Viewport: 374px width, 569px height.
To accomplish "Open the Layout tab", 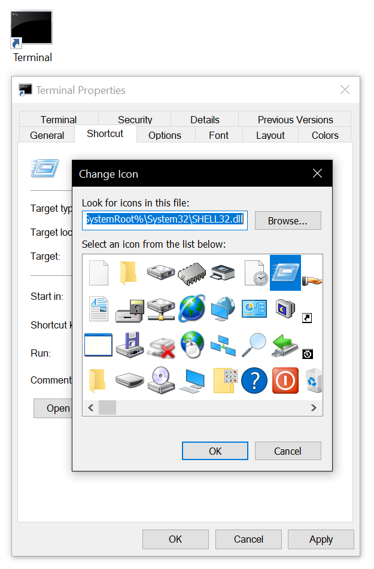I will [x=270, y=135].
